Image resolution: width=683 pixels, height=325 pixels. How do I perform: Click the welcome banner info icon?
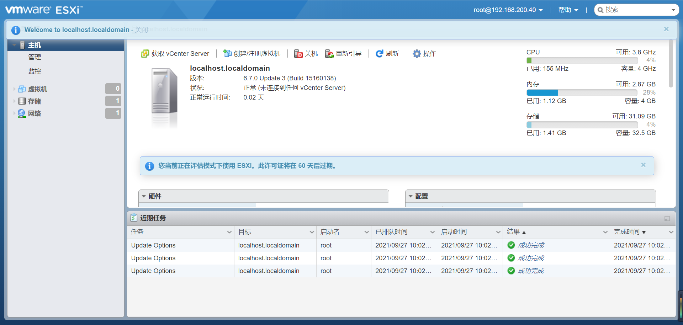point(16,30)
